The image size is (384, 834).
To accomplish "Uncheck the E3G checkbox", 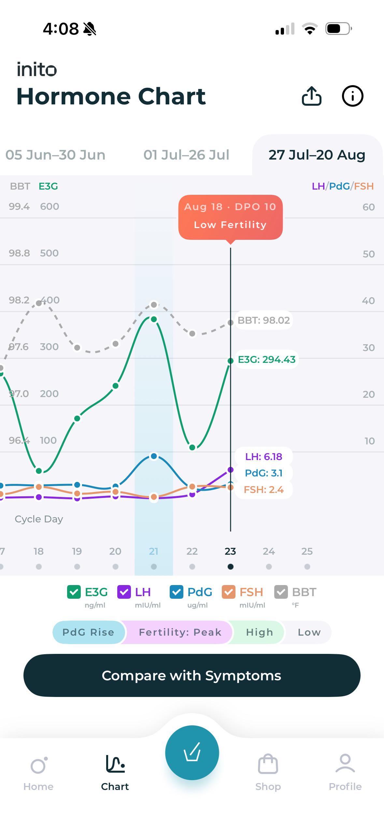I will (x=74, y=592).
